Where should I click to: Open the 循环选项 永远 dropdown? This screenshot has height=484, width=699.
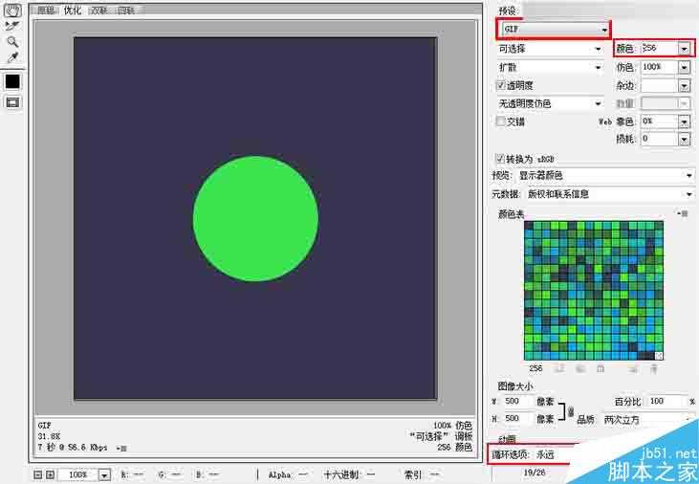click(x=555, y=454)
